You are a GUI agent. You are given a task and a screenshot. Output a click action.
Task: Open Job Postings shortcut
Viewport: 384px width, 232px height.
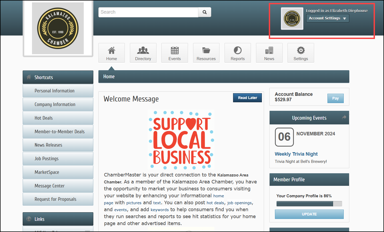(x=58, y=159)
